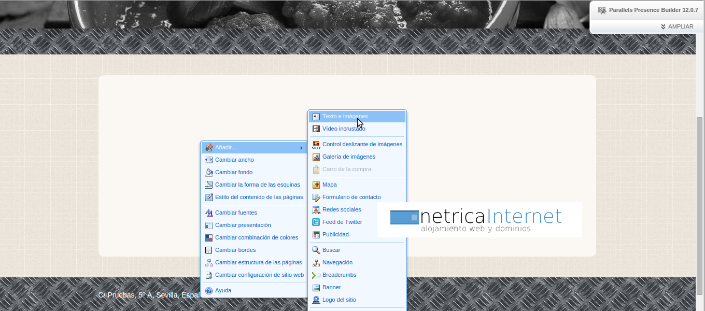
Task: Click the film strip Vídeo incrustado icon
Action: (316, 129)
